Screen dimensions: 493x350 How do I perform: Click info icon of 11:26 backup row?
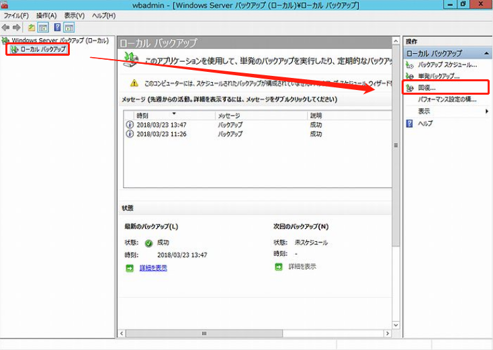point(130,134)
